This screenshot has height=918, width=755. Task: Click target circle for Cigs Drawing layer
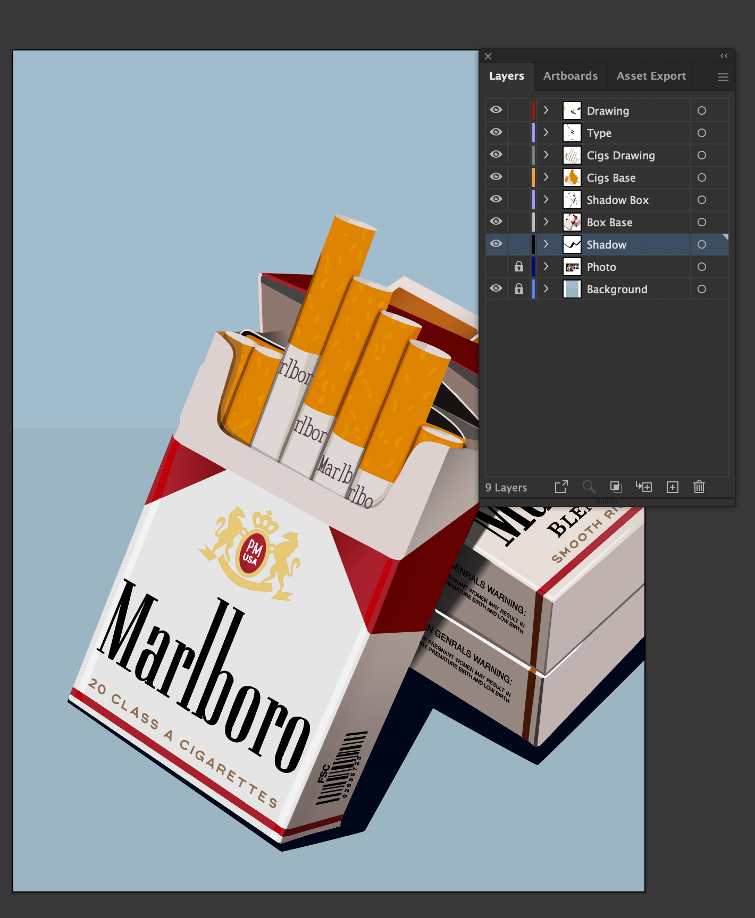click(x=702, y=155)
